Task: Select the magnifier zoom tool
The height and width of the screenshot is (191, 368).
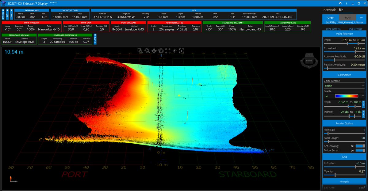Action: coord(147,51)
